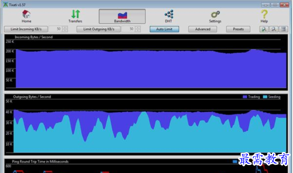Viewport: 293px width, 173px height.
Task: Zoom out on the bandwidth graphs
Action: (x=274, y=29)
